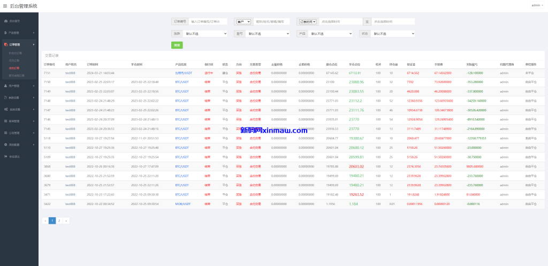The width and height of the screenshot is (548, 266).
Task: Open the 客户 search type selector
Action: [x=243, y=22]
